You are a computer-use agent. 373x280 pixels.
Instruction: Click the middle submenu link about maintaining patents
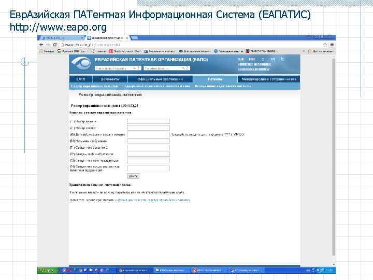click(156, 86)
